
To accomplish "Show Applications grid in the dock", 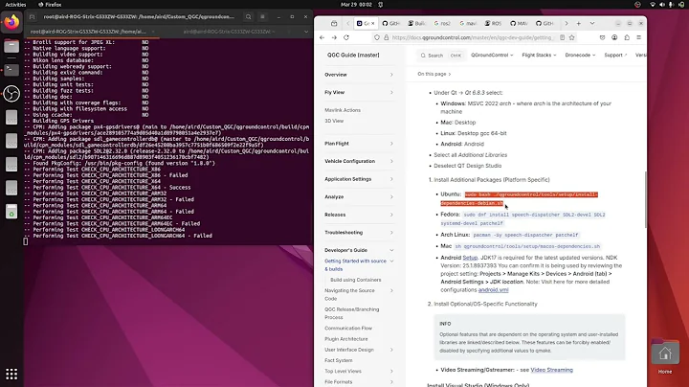I will point(11,374).
